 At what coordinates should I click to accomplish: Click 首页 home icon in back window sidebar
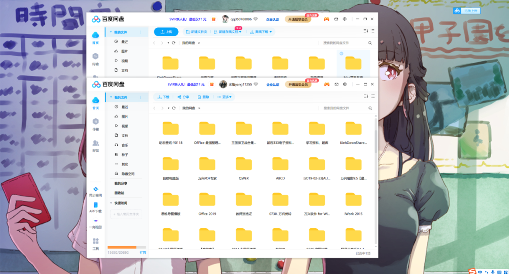tap(95, 35)
